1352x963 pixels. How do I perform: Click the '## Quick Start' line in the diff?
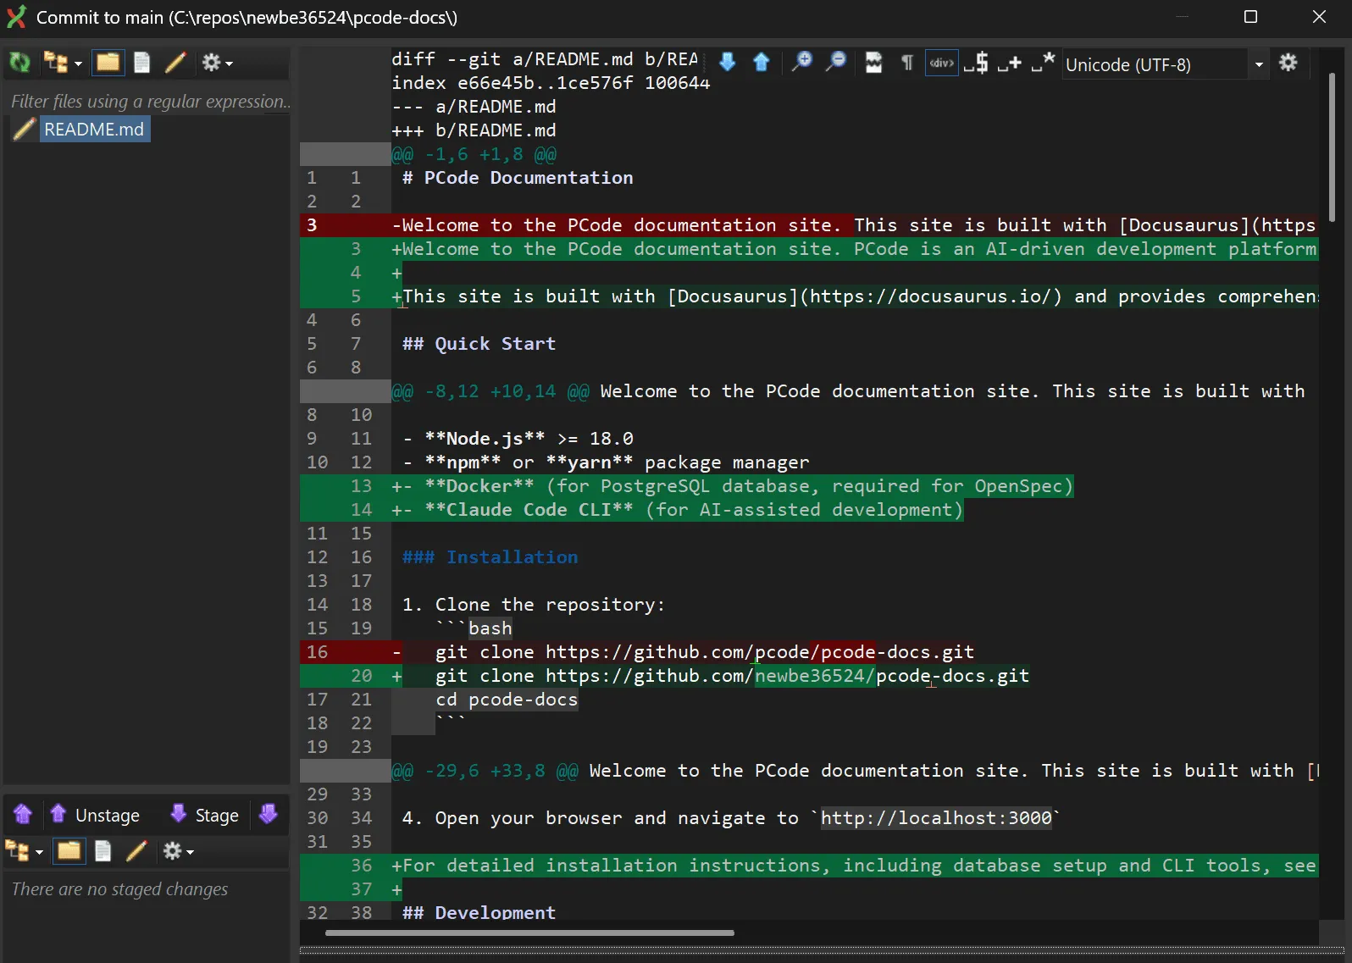tap(479, 344)
